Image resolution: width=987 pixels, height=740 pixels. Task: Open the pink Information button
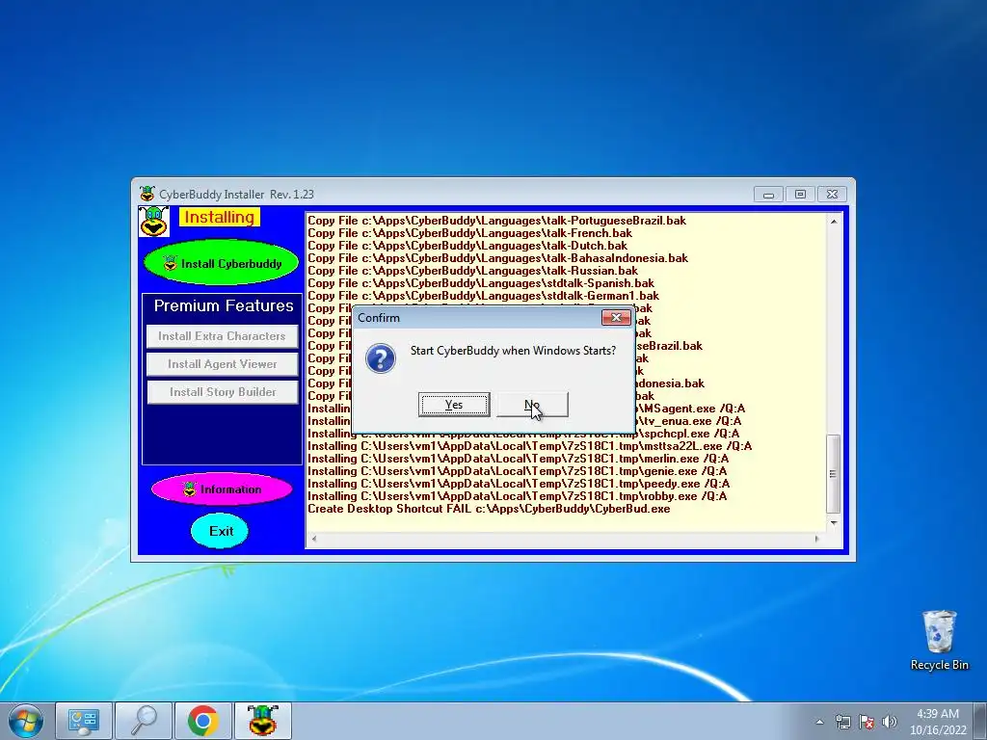pyautogui.click(x=222, y=489)
